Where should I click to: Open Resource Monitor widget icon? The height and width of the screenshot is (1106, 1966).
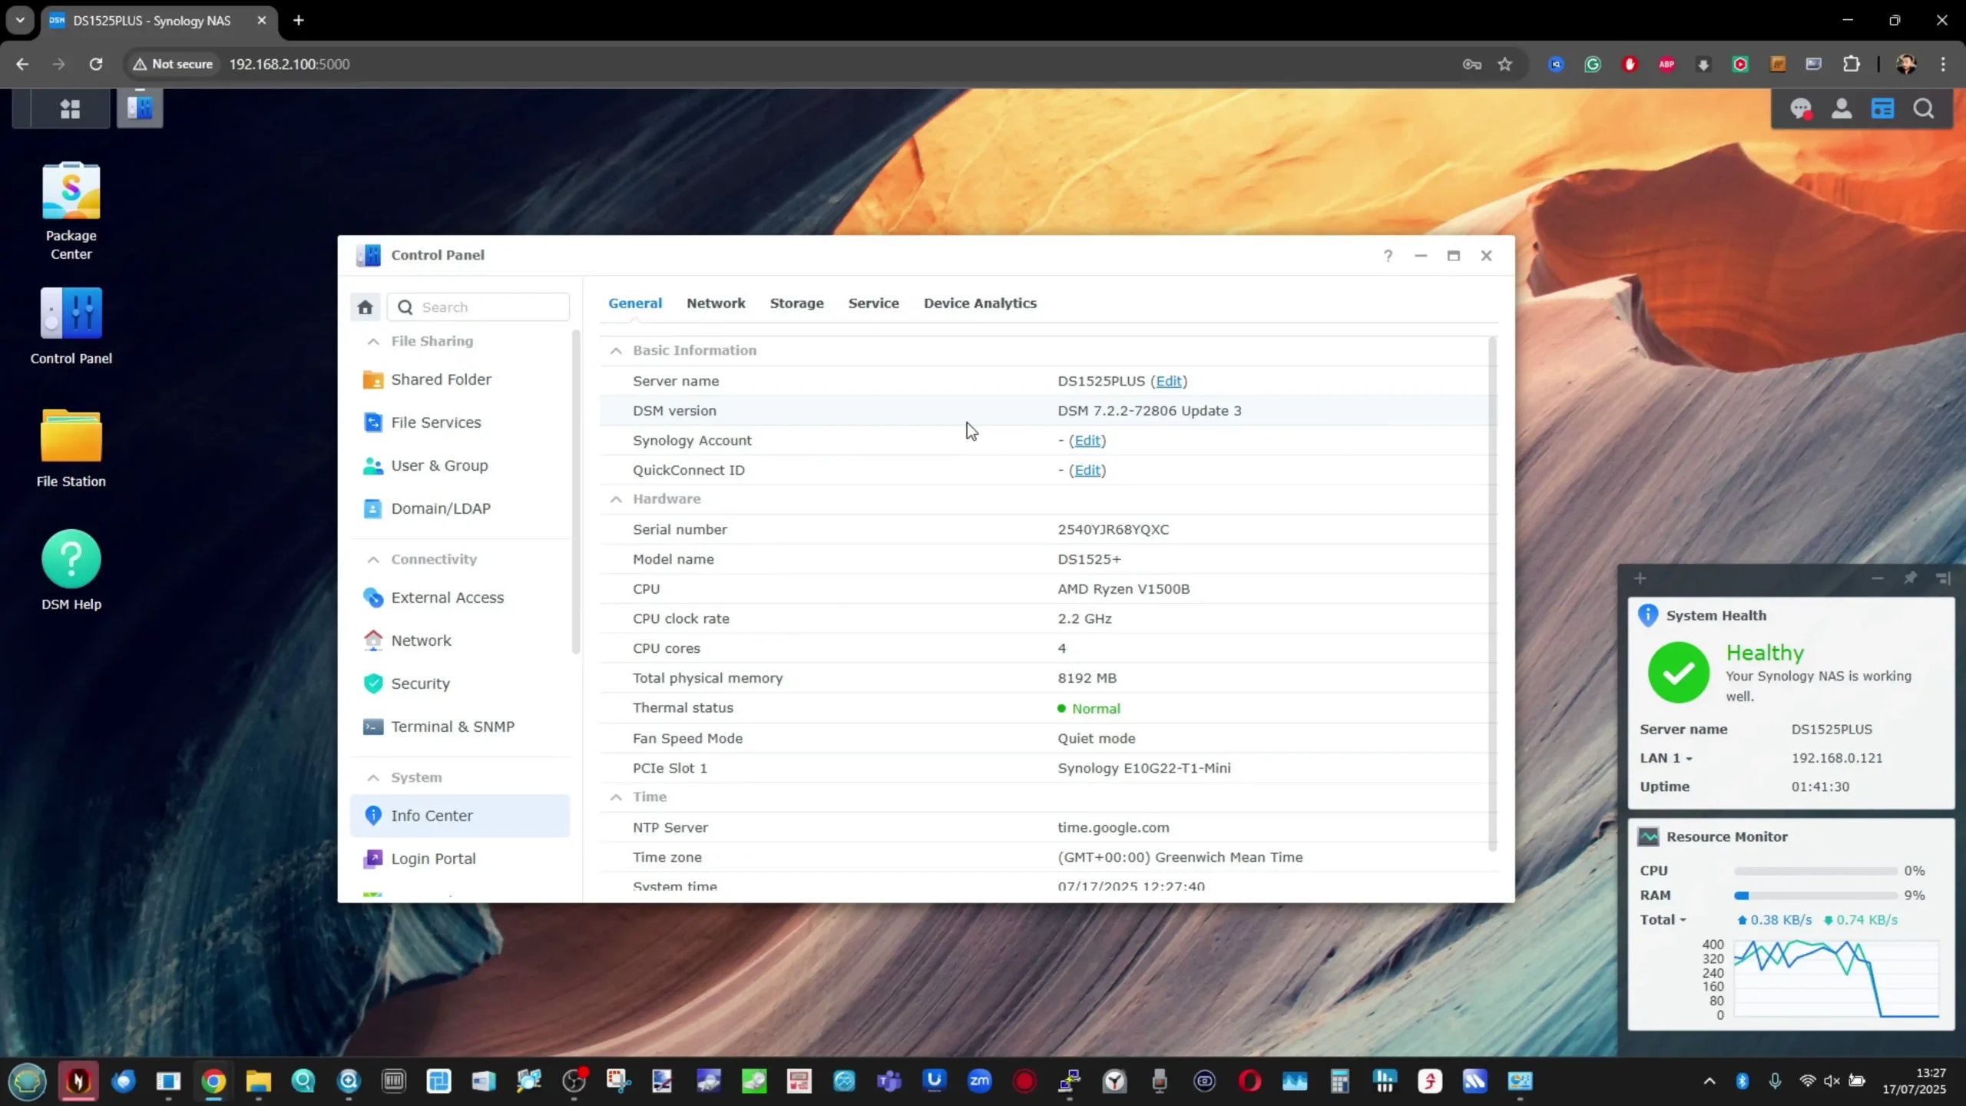(1648, 836)
